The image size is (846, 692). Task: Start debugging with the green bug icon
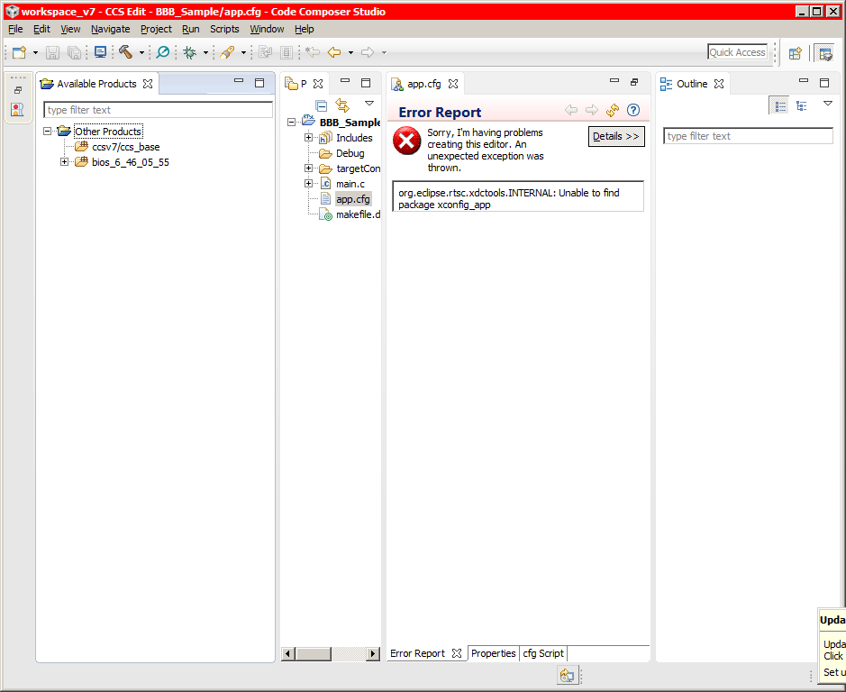coord(189,52)
